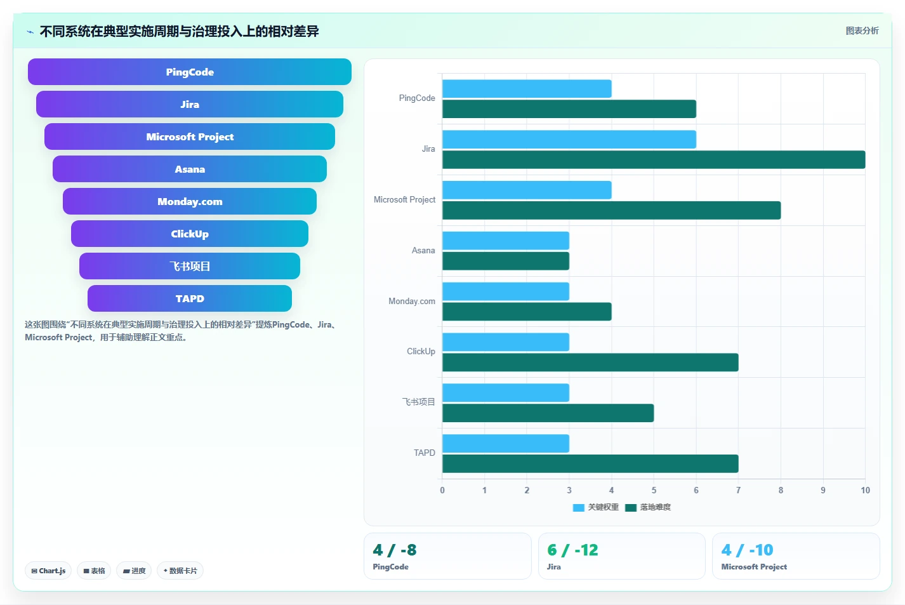The image size is (905, 605).
Task: Click the 进度 tag chip
Action: pos(134,571)
